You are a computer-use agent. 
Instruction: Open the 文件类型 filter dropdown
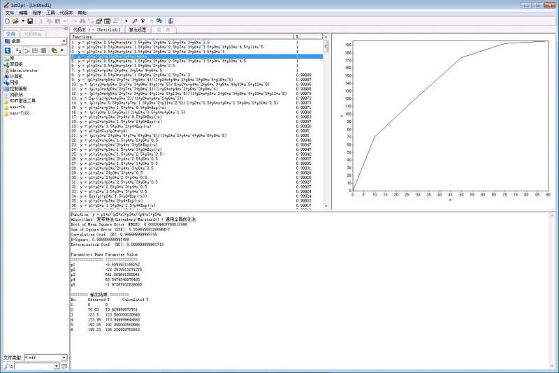click(x=64, y=356)
